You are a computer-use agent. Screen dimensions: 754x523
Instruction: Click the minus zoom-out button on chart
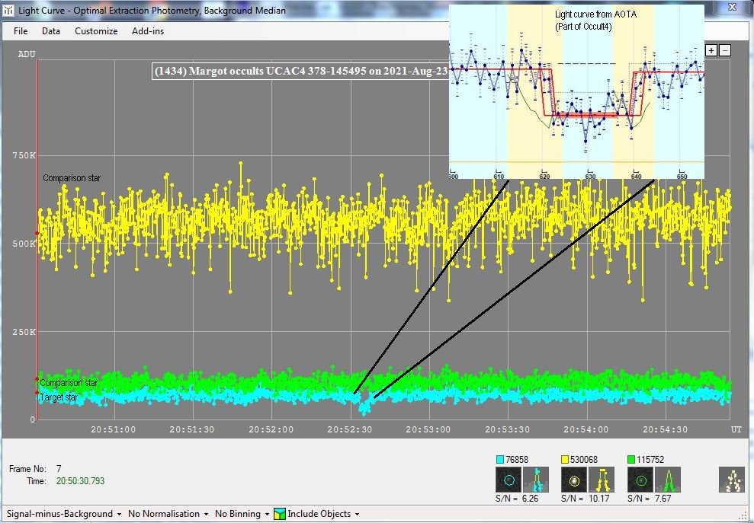(725, 50)
